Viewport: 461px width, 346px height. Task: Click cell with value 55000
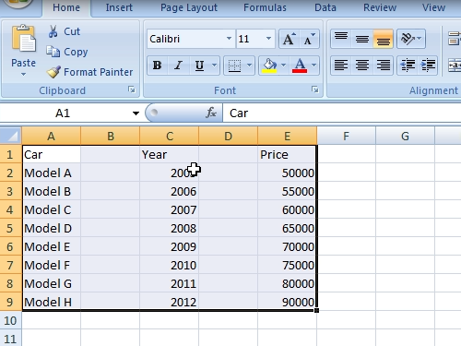287,191
